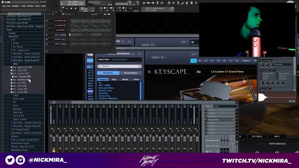Image resolution: width=299 pixels, height=168 pixels.
Task: Select nm - aggression 808 sample
Action: 22,67
